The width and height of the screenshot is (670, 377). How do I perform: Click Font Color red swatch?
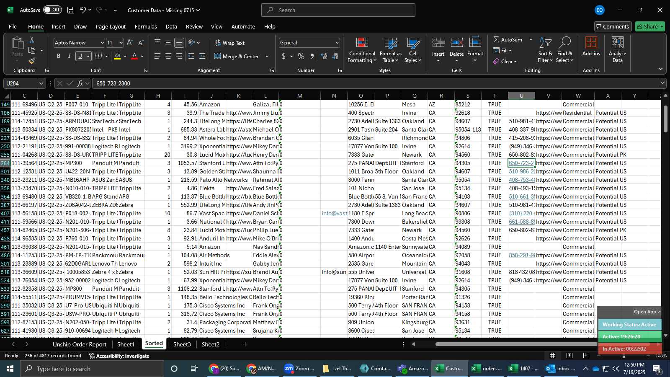click(134, 56)
